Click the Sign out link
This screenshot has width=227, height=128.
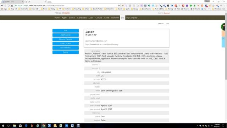[x=167, y=13]
